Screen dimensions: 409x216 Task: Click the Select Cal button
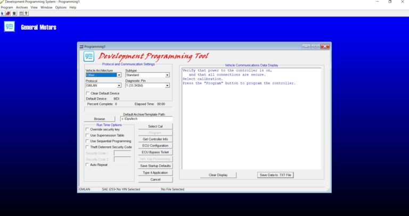click(x=155, y=126)
